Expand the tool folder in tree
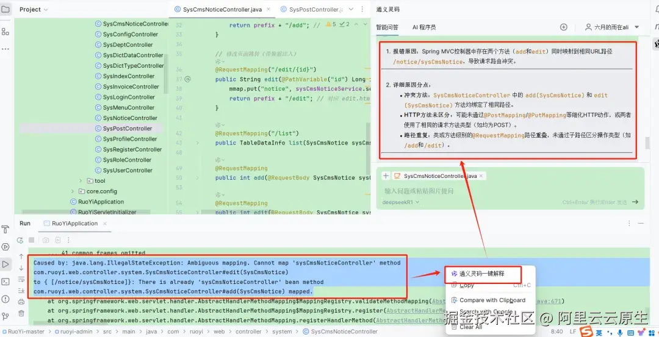 click(81, 181)
